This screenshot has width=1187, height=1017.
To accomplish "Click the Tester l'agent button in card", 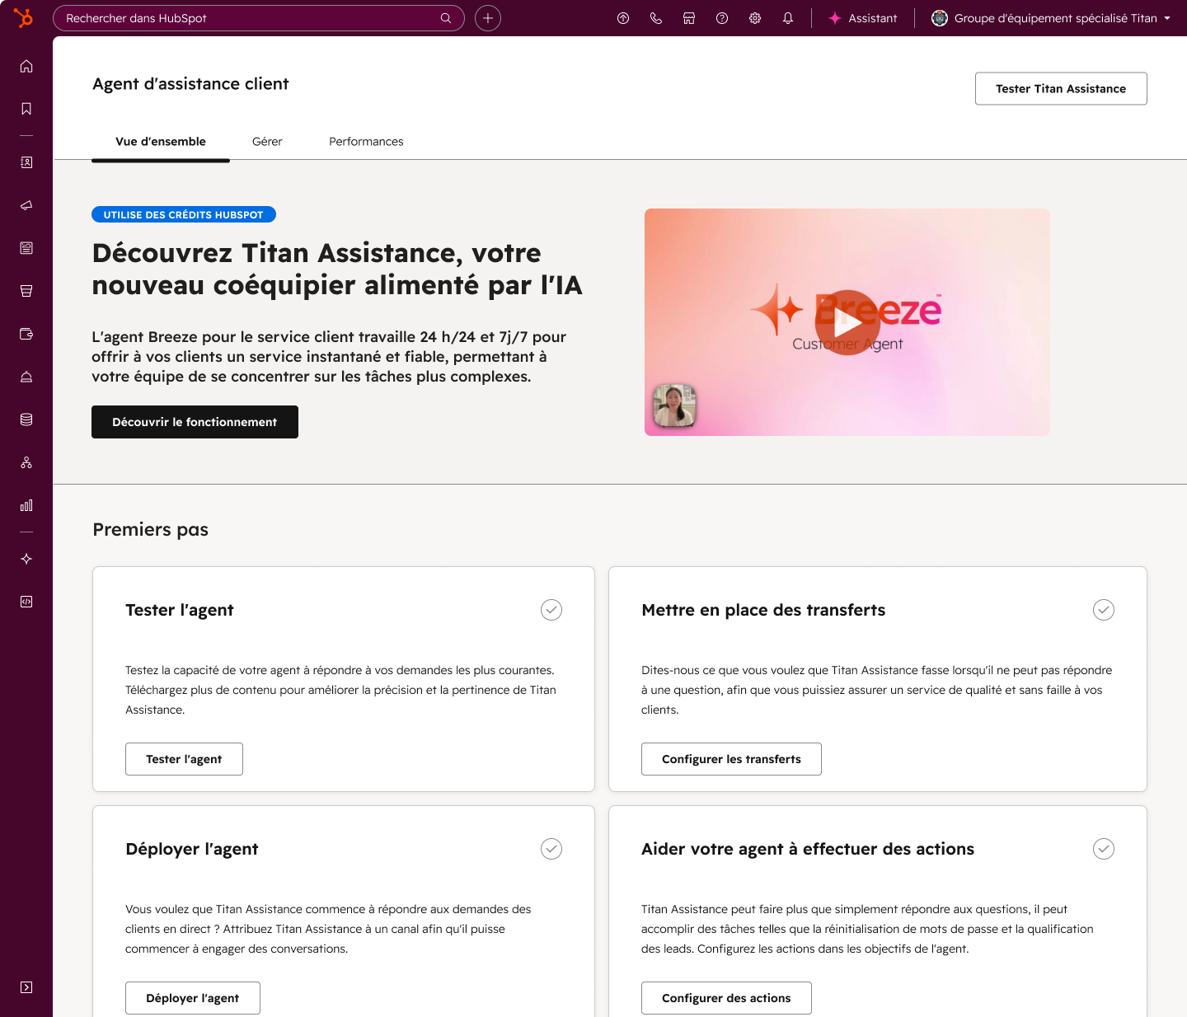I will click(184, 759).
